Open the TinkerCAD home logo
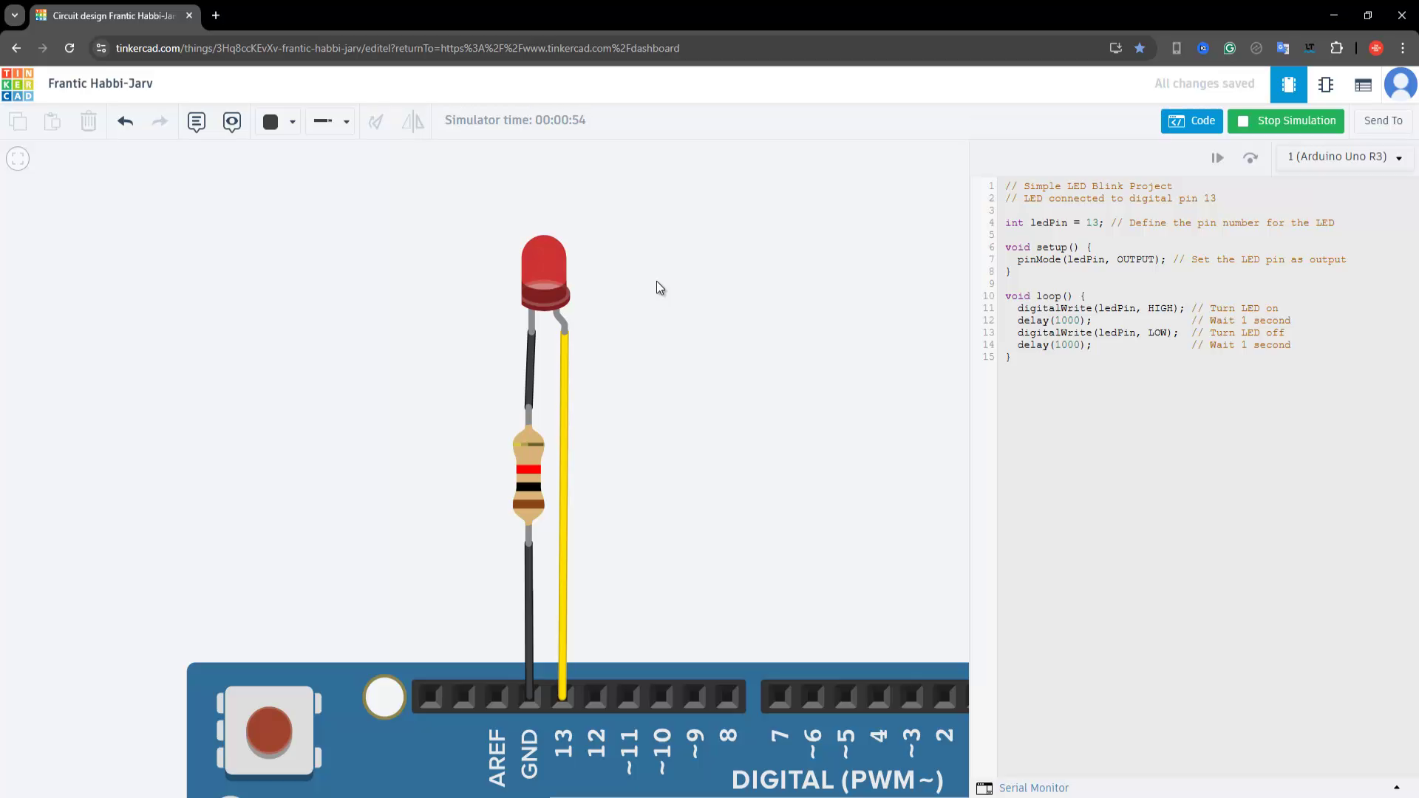 pos(17,84)
